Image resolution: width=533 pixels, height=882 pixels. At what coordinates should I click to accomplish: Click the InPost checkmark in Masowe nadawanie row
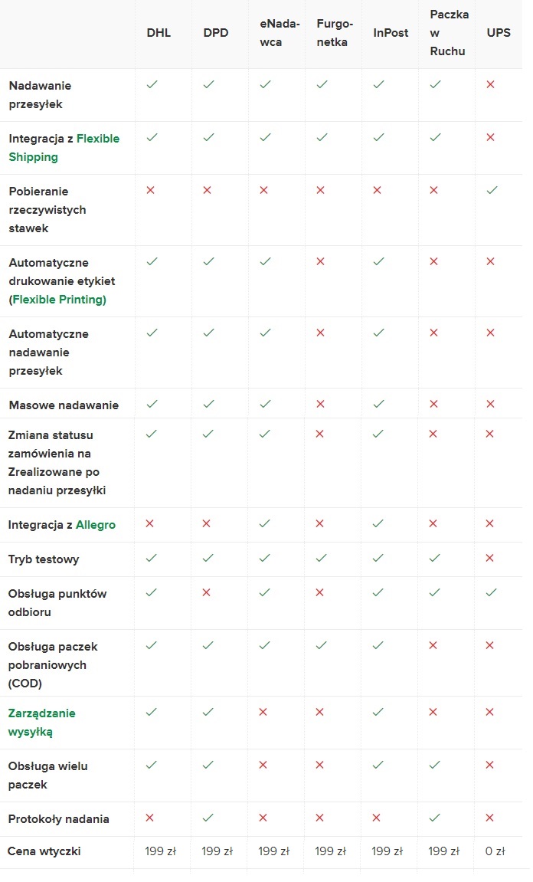click(x=378, y=403)
